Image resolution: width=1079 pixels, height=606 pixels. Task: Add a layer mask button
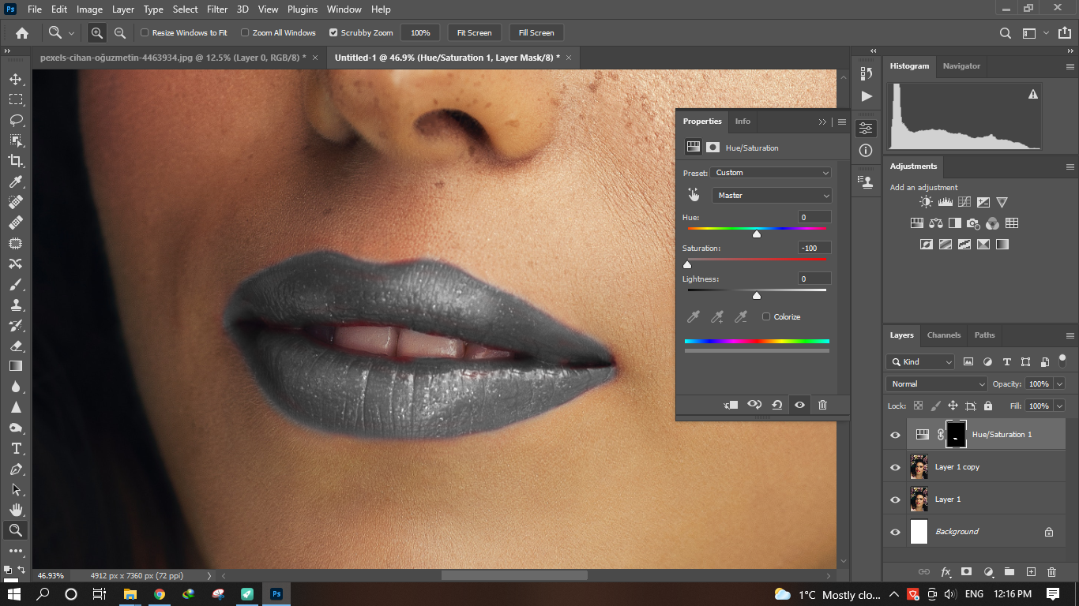tap(966, 572)
